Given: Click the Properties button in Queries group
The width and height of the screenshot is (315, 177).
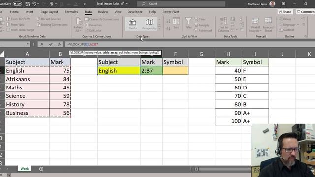Looking at the screenshot, I should [x=94, y=25].
